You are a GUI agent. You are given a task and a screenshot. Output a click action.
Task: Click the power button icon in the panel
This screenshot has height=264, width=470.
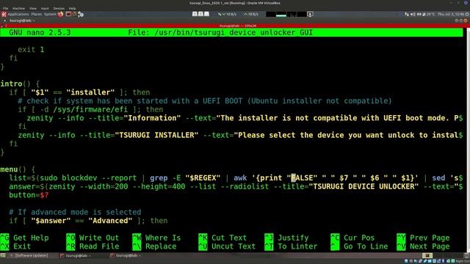tap(467, 14)
